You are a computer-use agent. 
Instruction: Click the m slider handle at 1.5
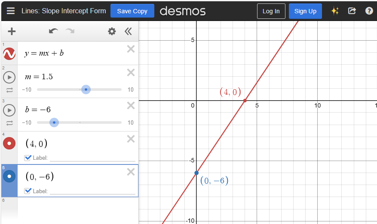[86, 90]
